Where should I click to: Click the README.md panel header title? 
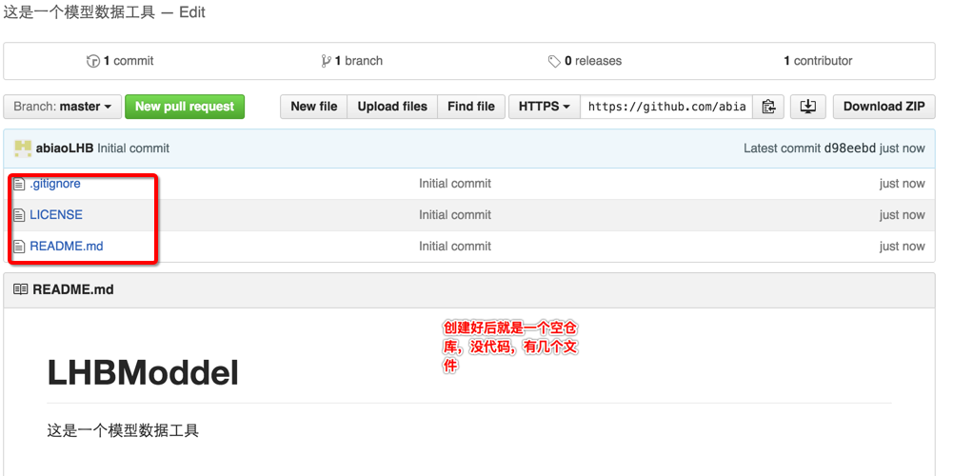coord(73,290)
